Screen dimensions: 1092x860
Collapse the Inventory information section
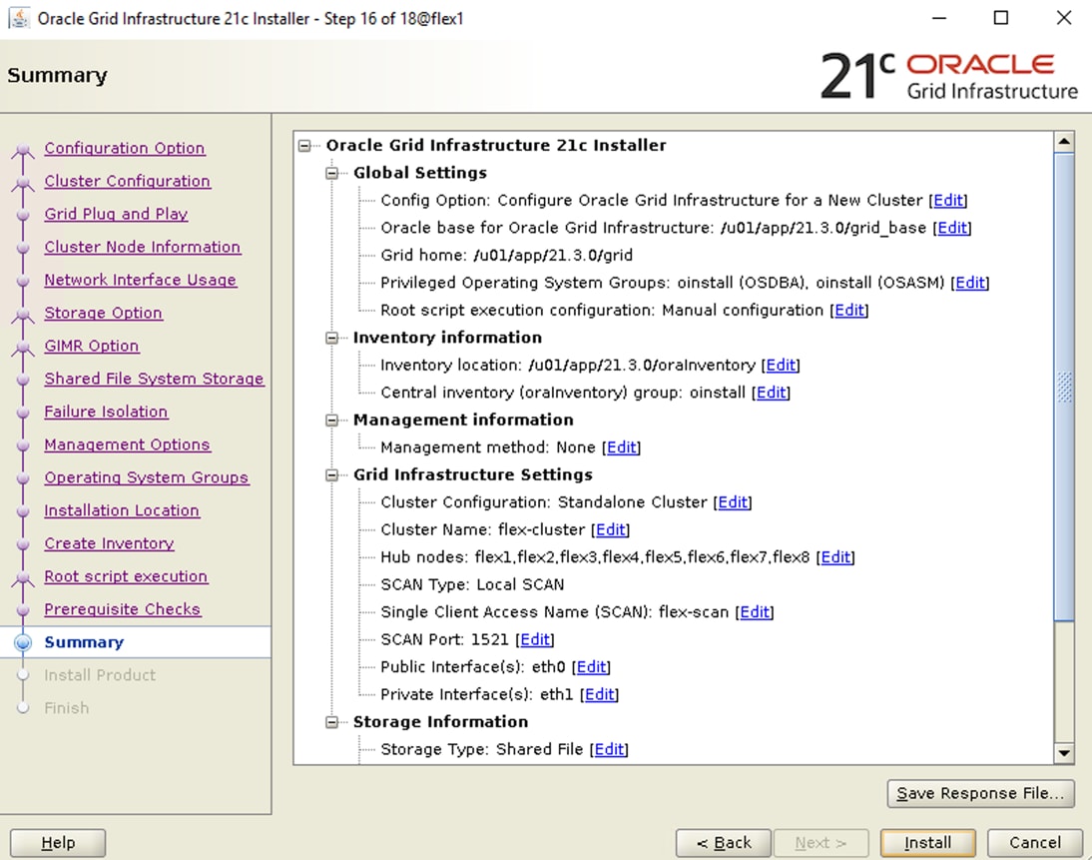click(x=332, y=338)
